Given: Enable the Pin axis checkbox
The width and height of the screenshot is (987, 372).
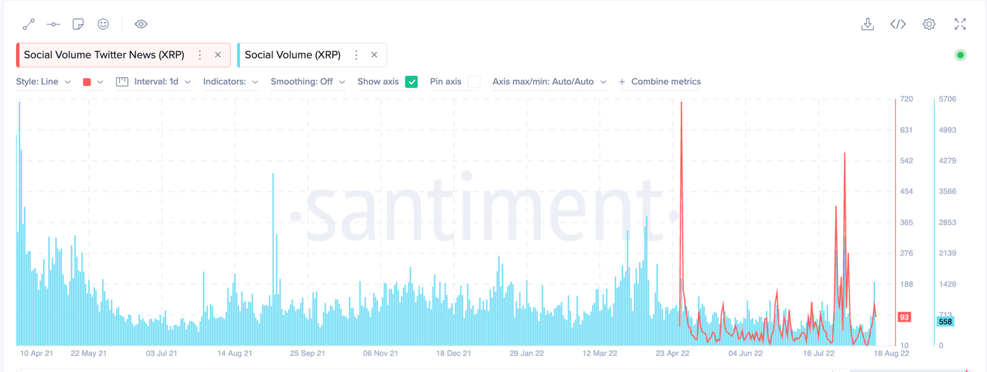Looking at the screenshot, I should pos(474,82).
